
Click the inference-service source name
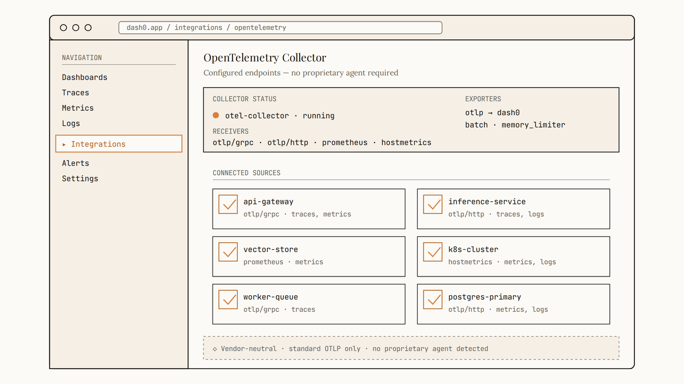pos(487,201)
